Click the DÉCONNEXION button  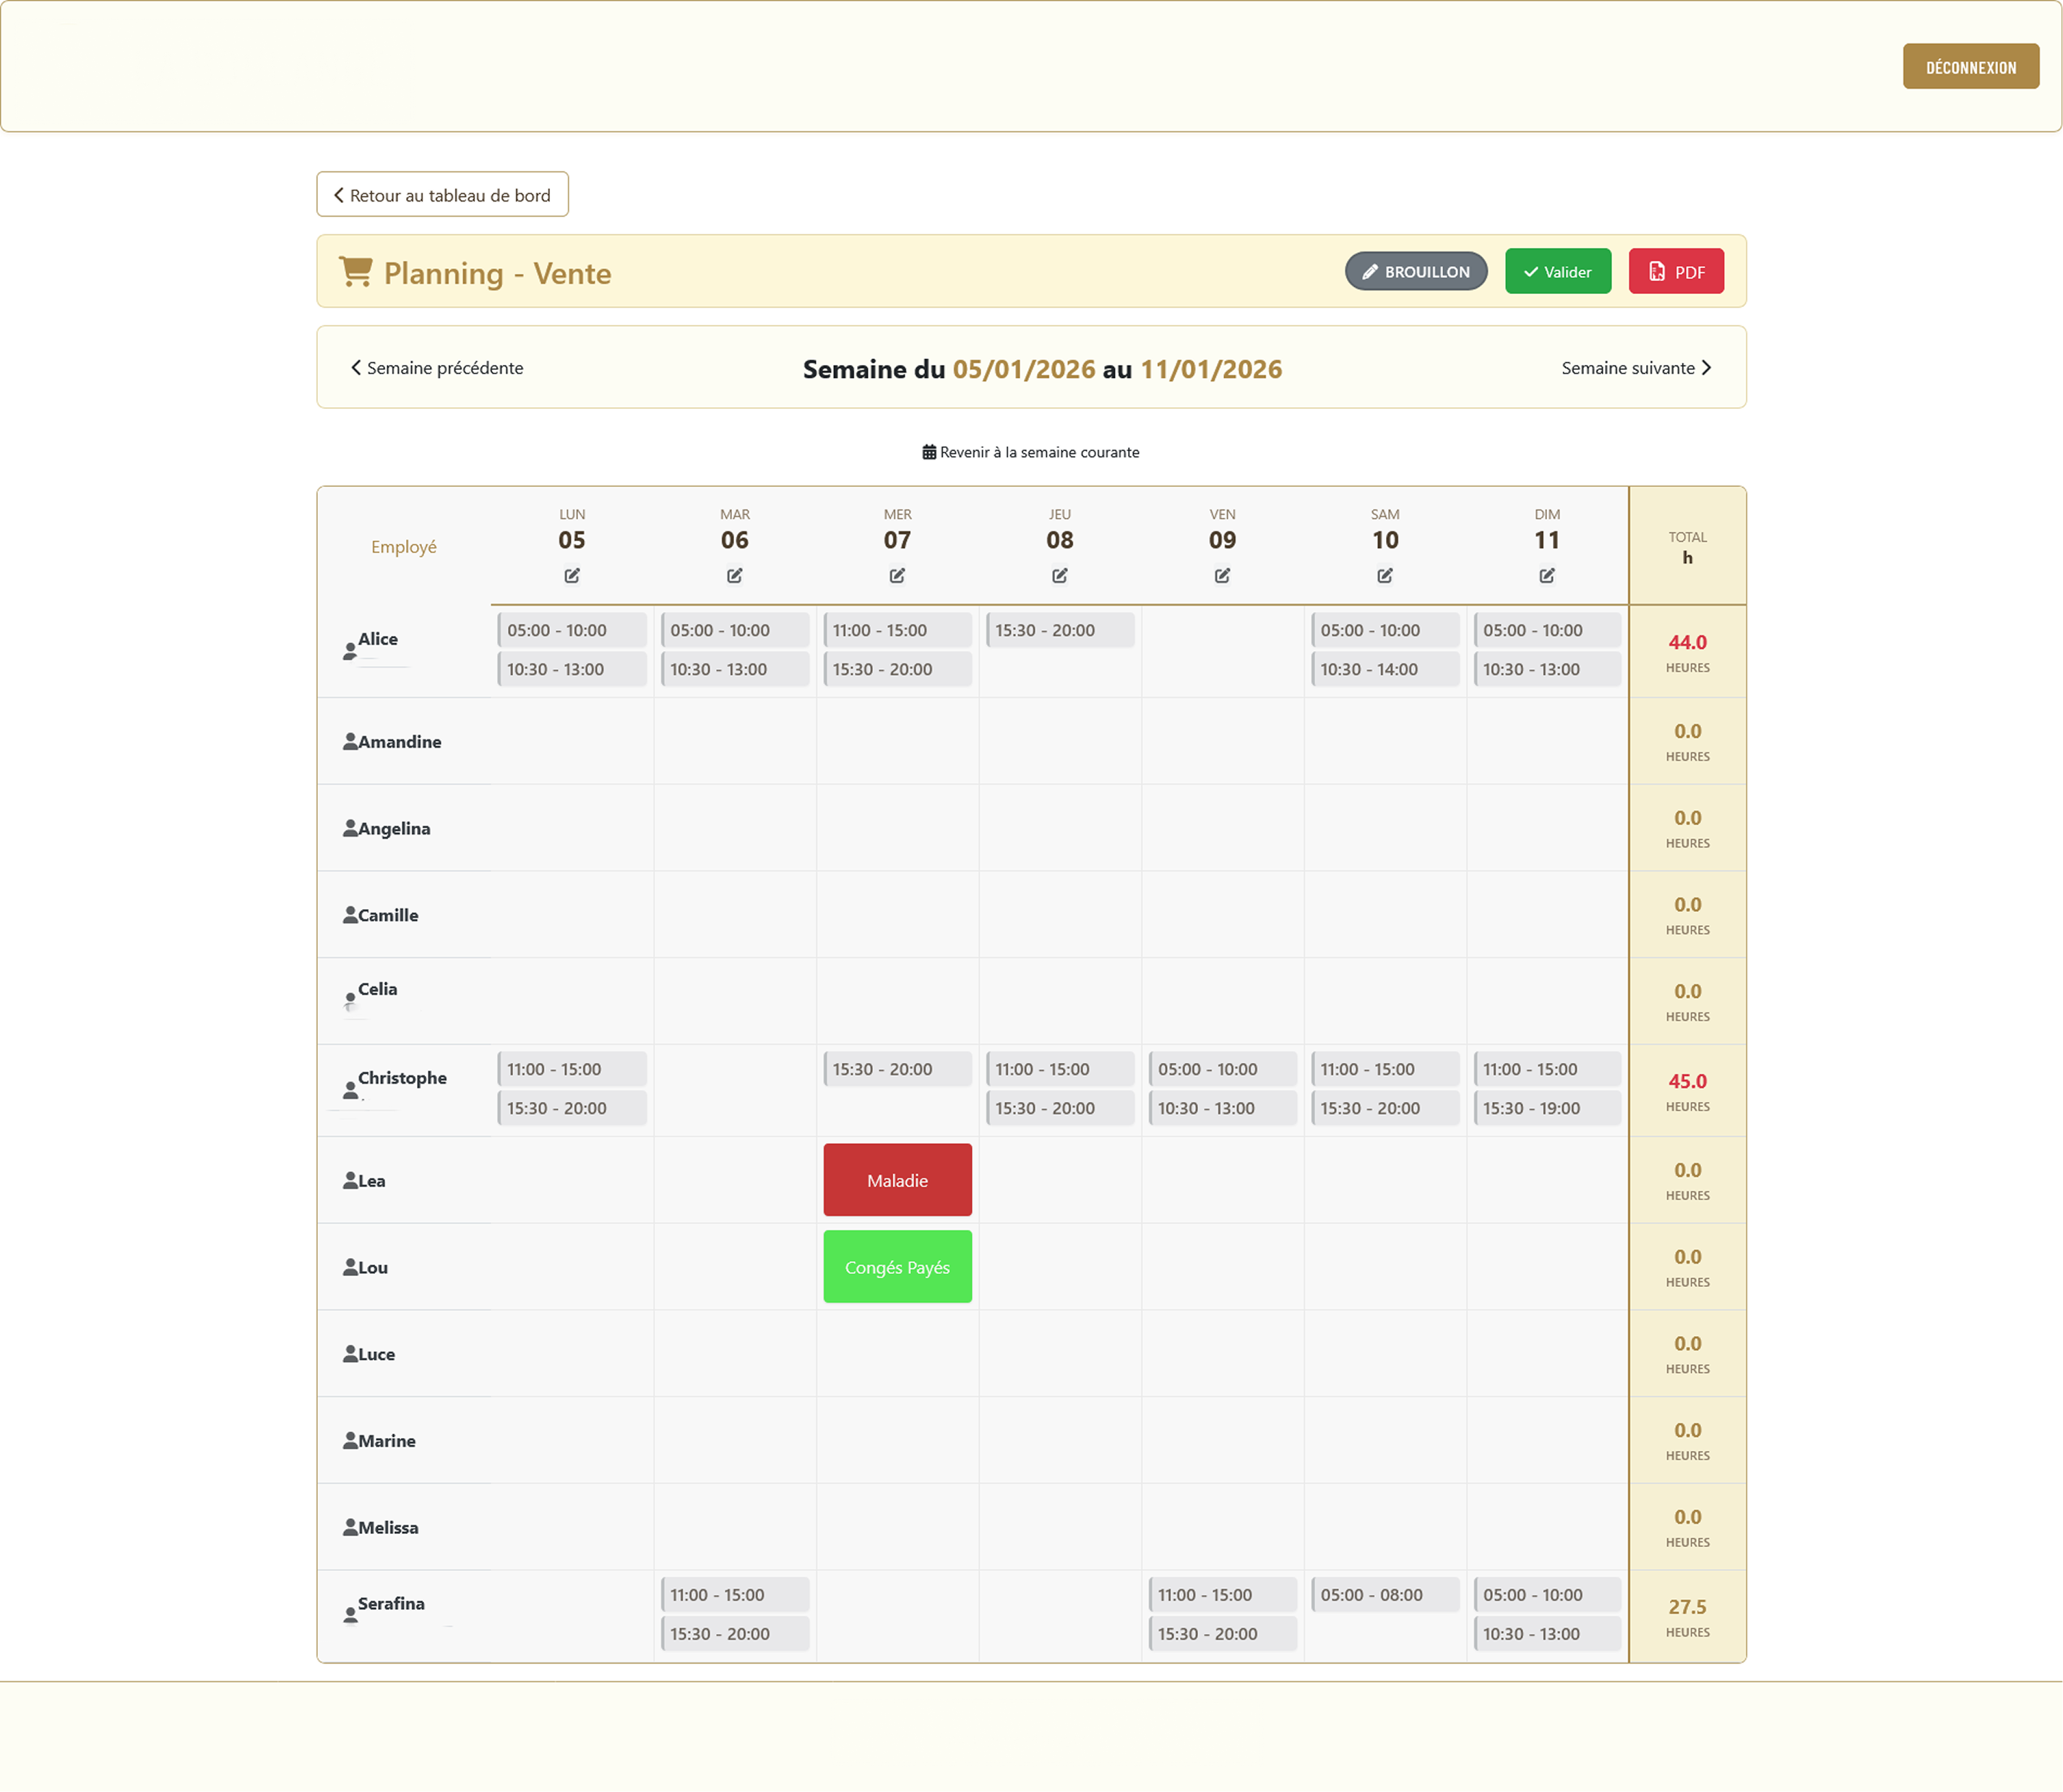click(1971, 66)
